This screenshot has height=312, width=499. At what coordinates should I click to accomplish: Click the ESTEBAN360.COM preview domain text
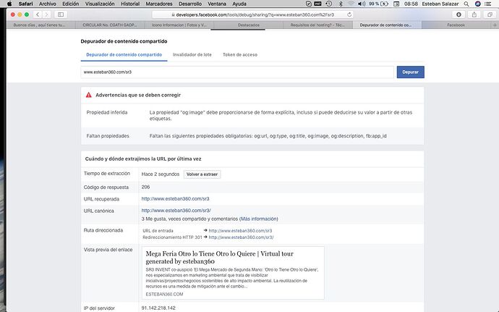coord(164,294)
